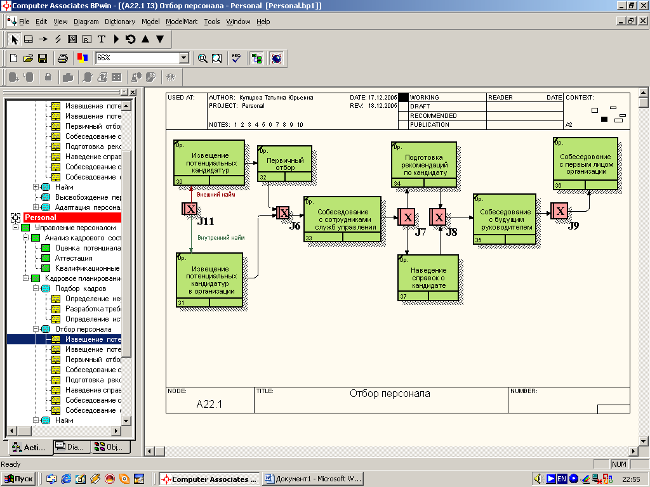This screenshot has width=650, height=487.
Task: Select activity box Первичный отбор
Action: (x=284, y=164)
